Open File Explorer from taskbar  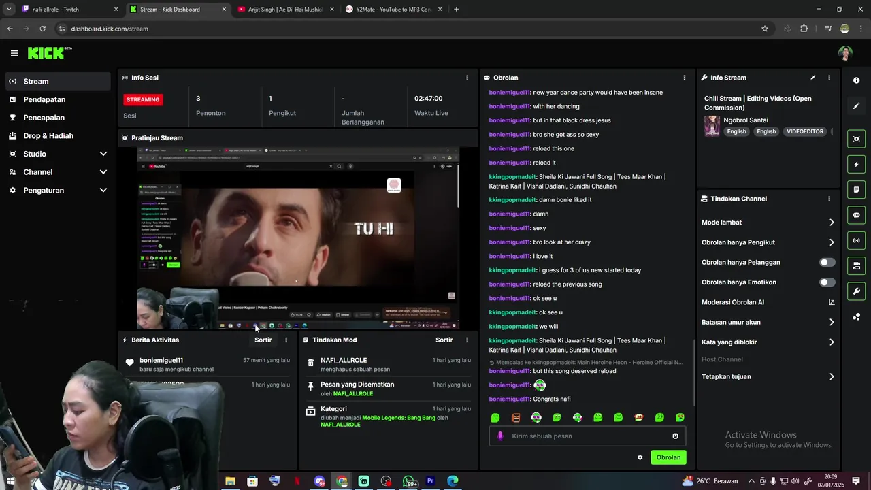pos(230,481)
